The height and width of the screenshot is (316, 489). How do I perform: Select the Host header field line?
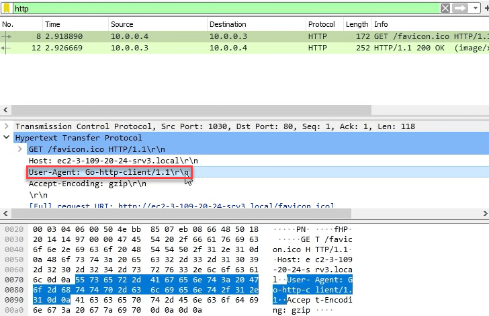[x=113, y=161]
